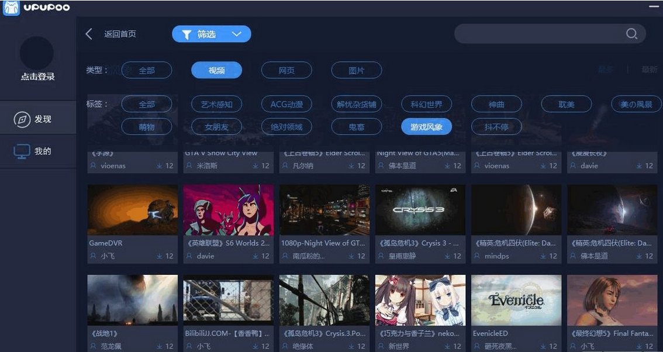Click user icon beside author 绝缘体

pos(285,346)
